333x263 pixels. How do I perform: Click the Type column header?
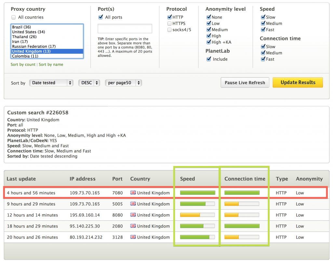[x=282, y=179]
